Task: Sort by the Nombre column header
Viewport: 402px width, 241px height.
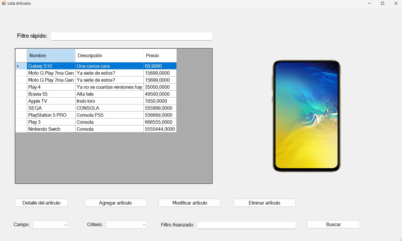Action: pos(51,55)
